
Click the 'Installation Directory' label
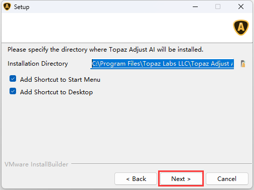(38, 64)
